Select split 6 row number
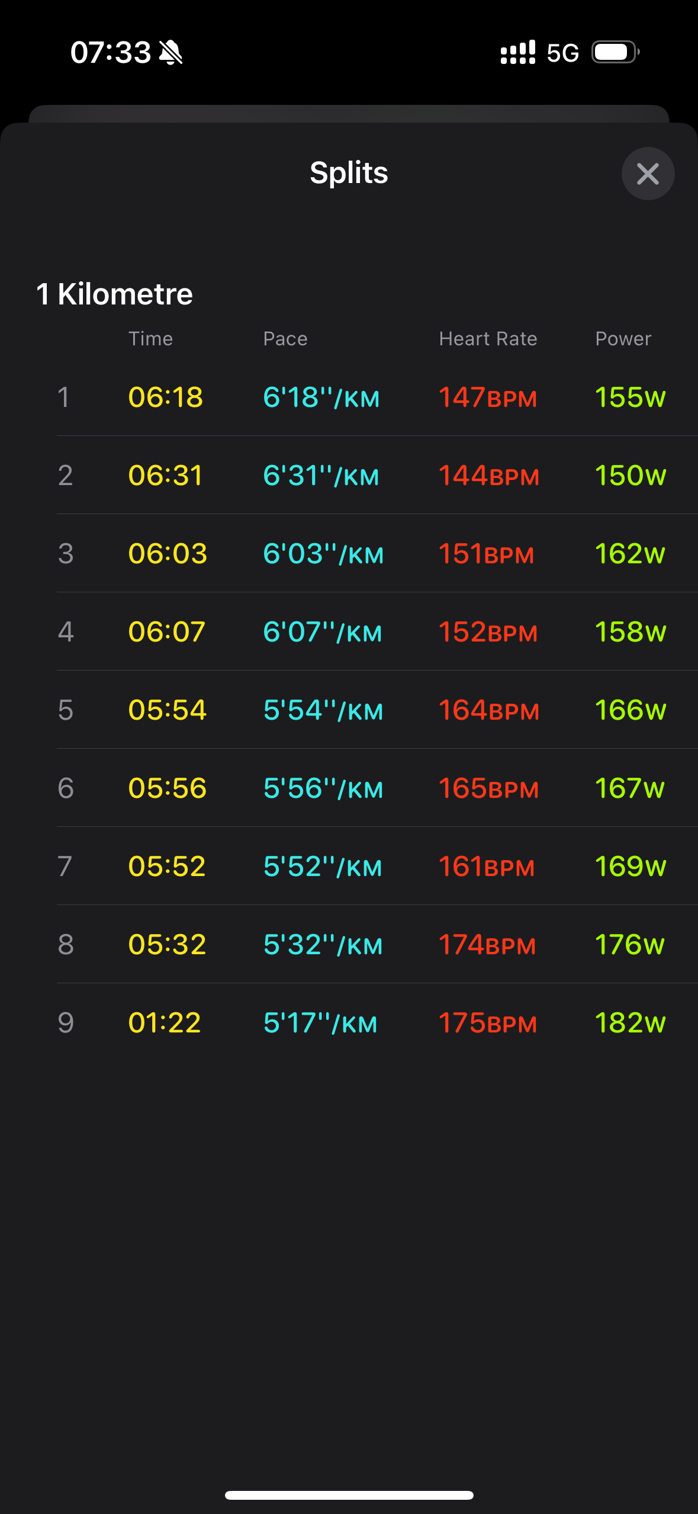The height and width of the screenshot is (1514, 698). click(x=66, y=788)
